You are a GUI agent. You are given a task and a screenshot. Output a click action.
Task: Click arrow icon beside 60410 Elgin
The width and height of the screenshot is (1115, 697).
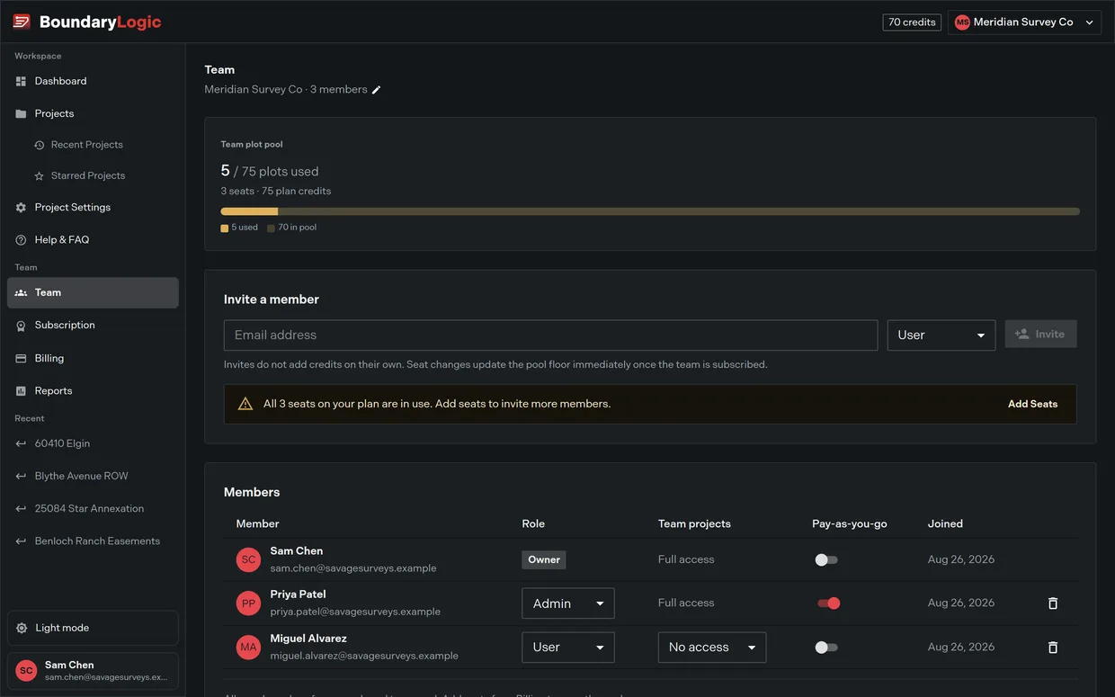coord(21,444)
